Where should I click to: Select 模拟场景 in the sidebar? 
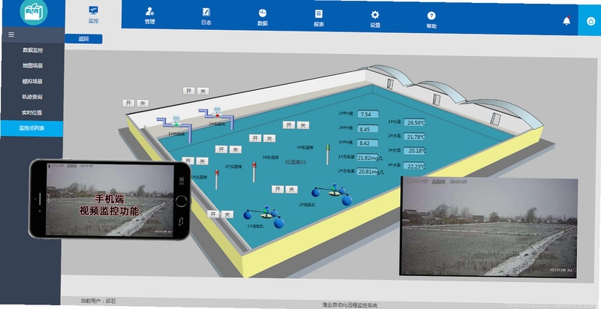(32, 82)
